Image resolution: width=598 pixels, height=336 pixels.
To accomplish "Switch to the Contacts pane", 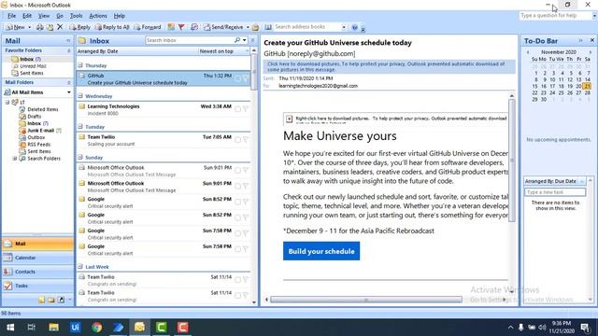I will point(37,272).
